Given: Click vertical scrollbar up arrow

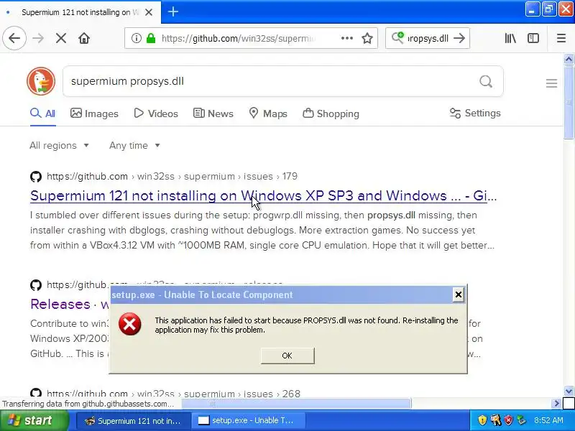Looking at the screenshot, I should (x=569, y=59).
